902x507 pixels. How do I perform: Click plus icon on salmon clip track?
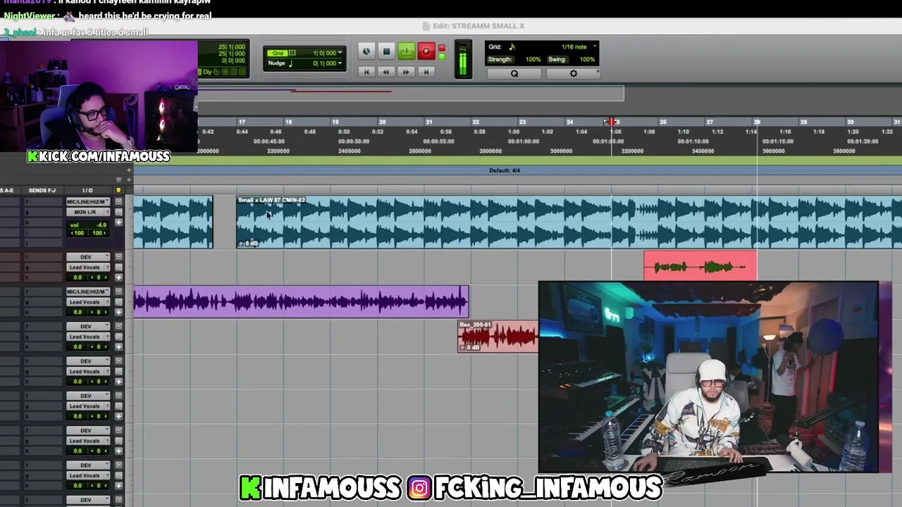point(118,277)
